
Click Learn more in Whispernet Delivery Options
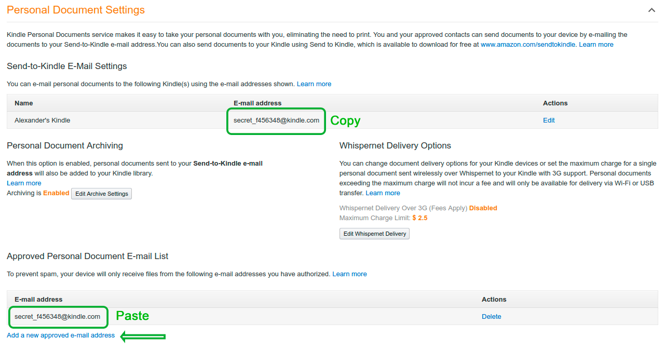(383, 193)
